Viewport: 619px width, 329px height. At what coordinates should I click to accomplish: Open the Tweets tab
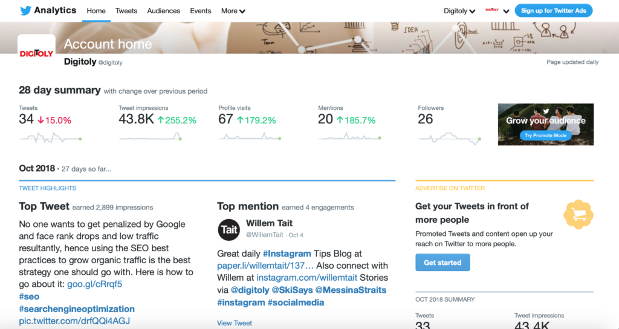coord(126,11)
